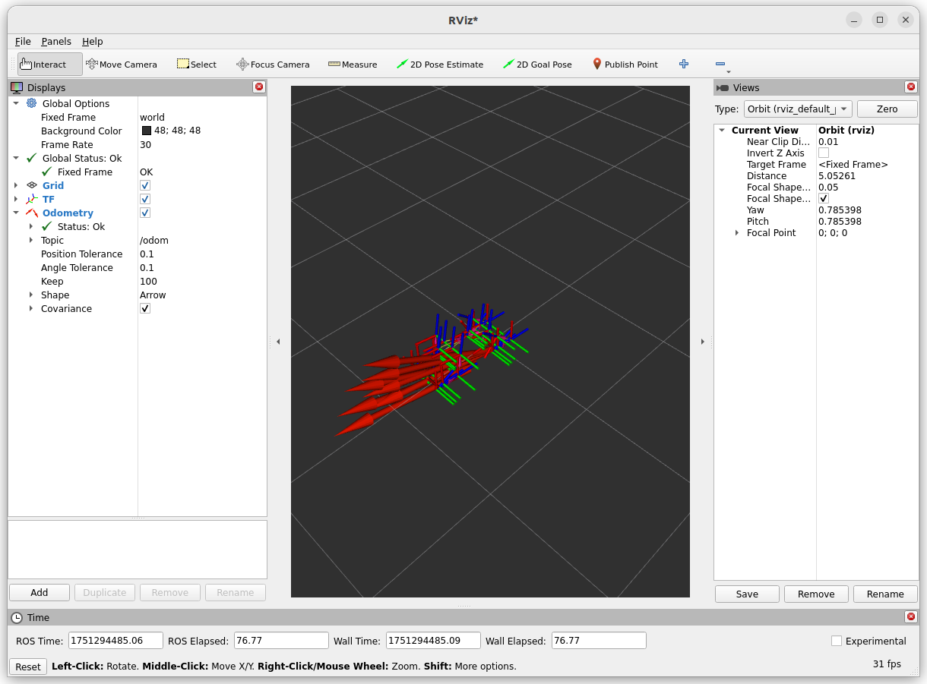Collapse the right Views panel arrow
This screenshot has width=927, height=684.
(x=702, y=342)
